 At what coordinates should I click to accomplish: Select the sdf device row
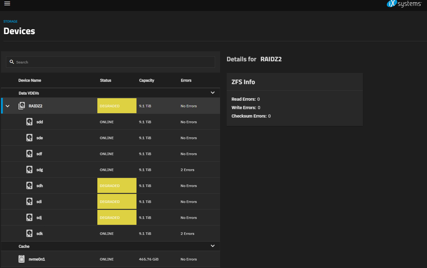click(x=111, y=154)
